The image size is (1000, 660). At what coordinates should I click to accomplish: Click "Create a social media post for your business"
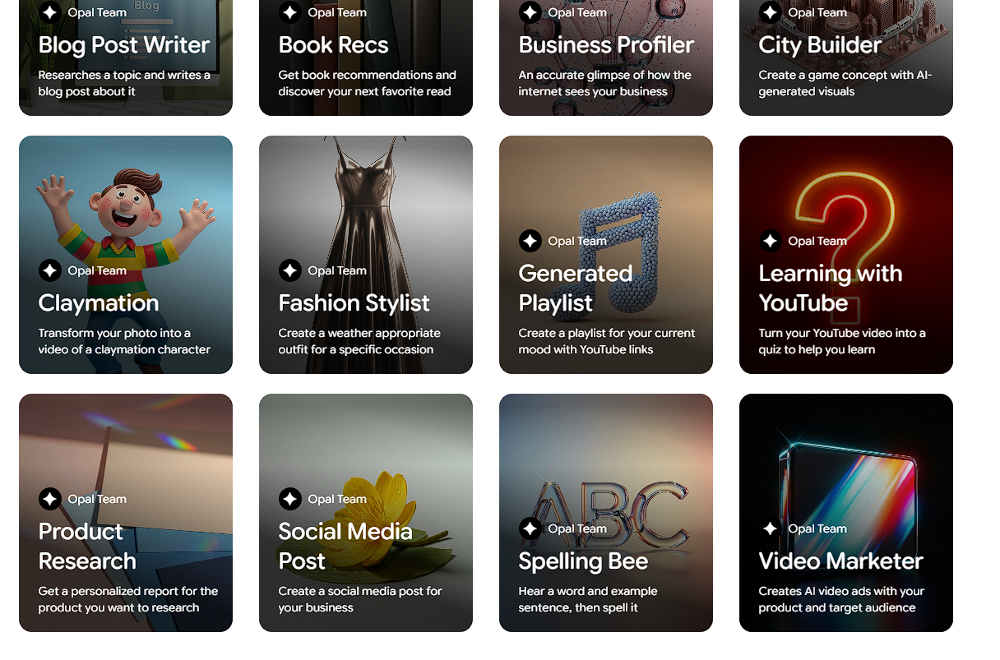pyautogui.click(x=360, y=599)
